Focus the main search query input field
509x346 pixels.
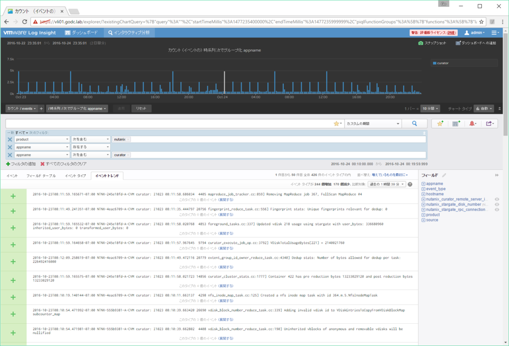pyautogui.click(x=169, y=124)
